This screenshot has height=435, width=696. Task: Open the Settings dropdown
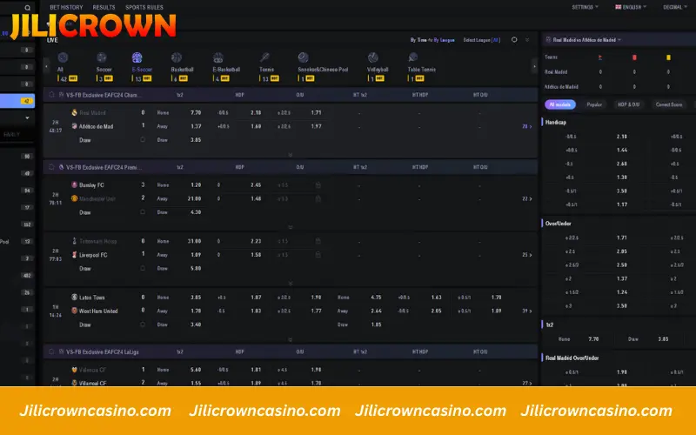584,7
